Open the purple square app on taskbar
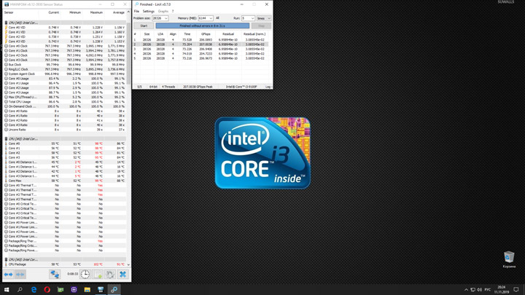This screenshot has width=525, height=295. pyautogui.click(x=74, y=289)
